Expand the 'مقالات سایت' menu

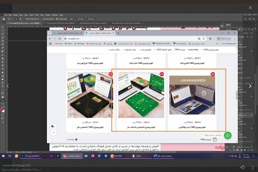click(x=114, y=50)
